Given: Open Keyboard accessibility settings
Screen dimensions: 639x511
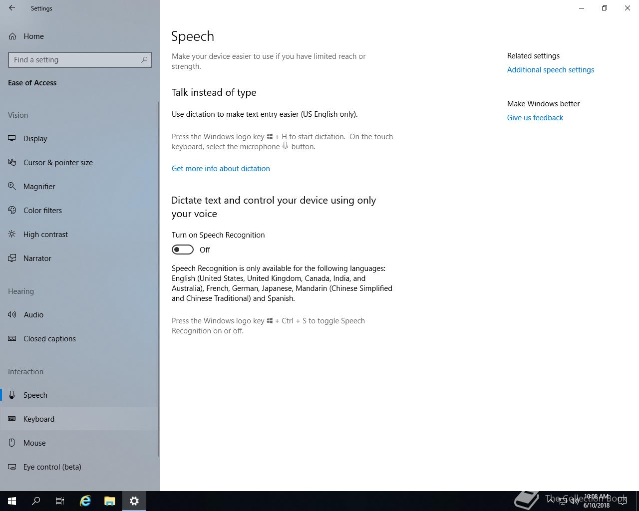Looking at the screenshot, I should point(80,419).
